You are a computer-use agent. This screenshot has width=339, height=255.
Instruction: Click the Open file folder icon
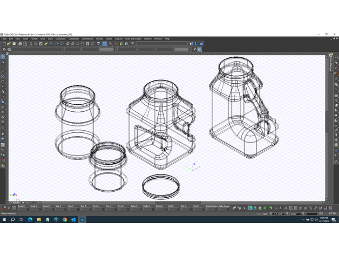coord(8,44)
